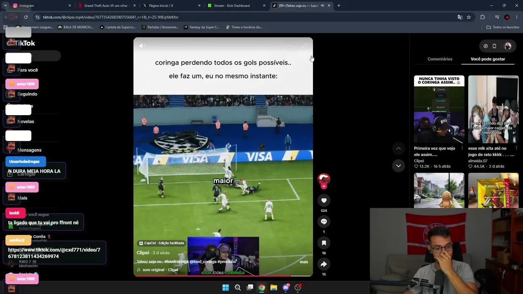Screen dimensions: 523x294
Task: Open the #loudcoringa hashtag
Action: tap(176, 262)
